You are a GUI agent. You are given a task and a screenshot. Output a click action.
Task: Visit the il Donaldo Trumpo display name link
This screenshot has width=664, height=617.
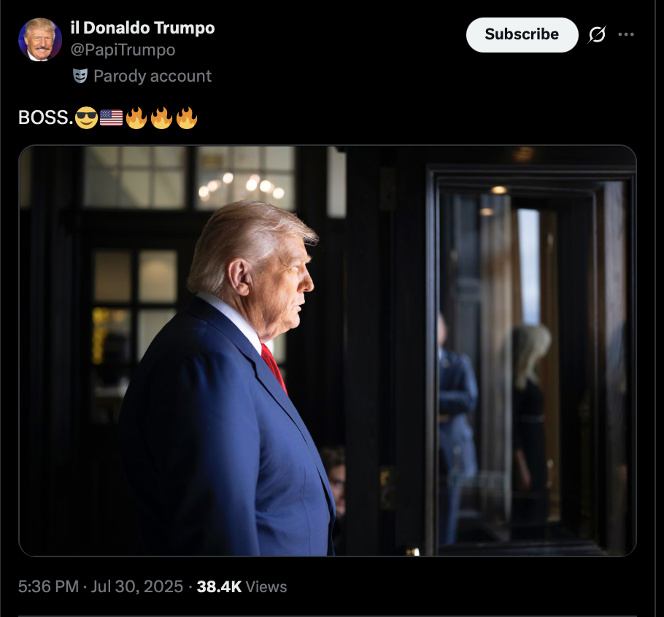(143, 28)
